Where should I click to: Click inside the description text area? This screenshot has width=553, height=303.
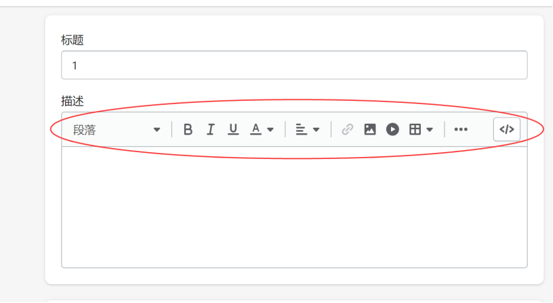point(295,207)
